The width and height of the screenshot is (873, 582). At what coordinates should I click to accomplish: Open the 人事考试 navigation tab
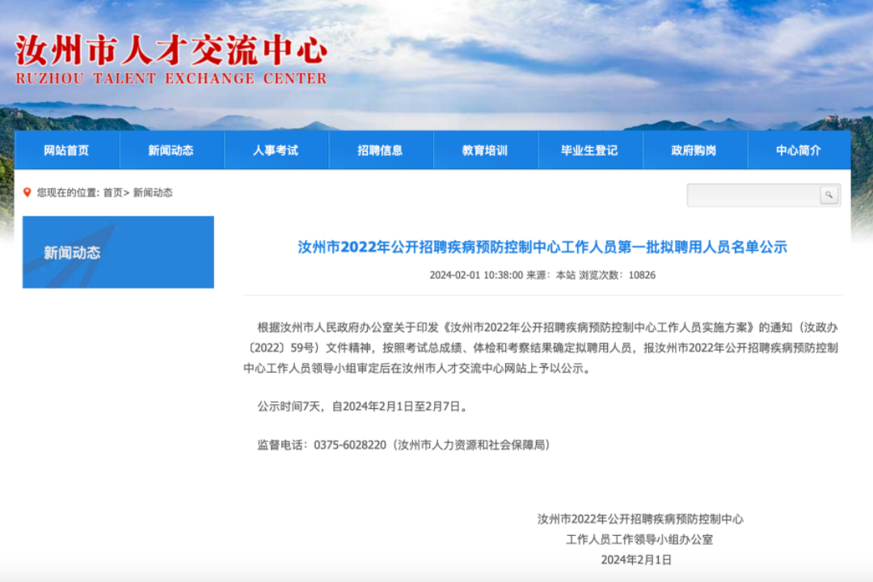coord(276,150)
